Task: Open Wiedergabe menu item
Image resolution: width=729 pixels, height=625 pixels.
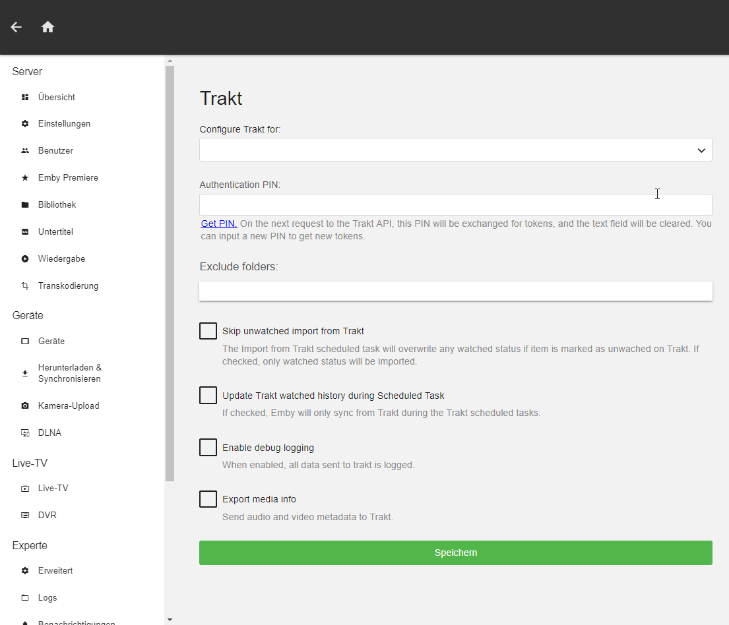Action: click(61, 259)
